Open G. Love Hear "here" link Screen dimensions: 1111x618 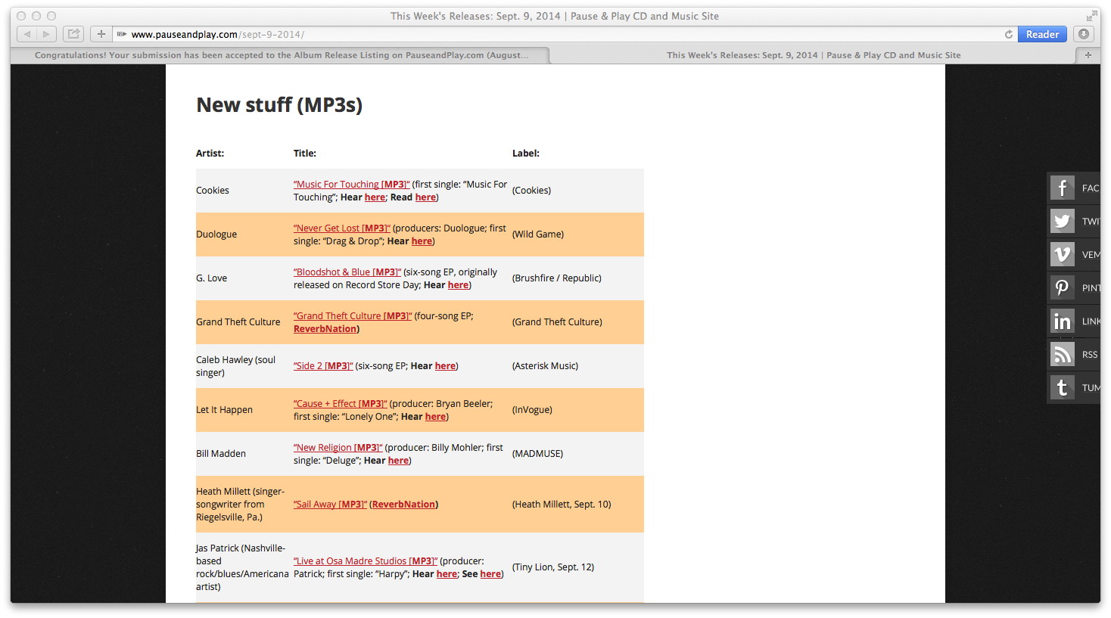[x=458, y=285]
